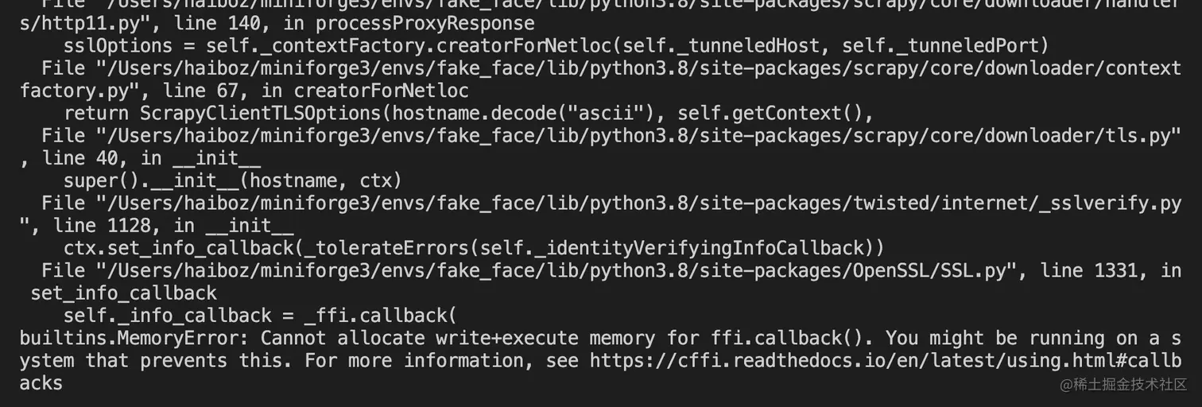1202x407 pixels.
Task: Click the sslOptions assignment code line
Action: click(x=555, y=46)
